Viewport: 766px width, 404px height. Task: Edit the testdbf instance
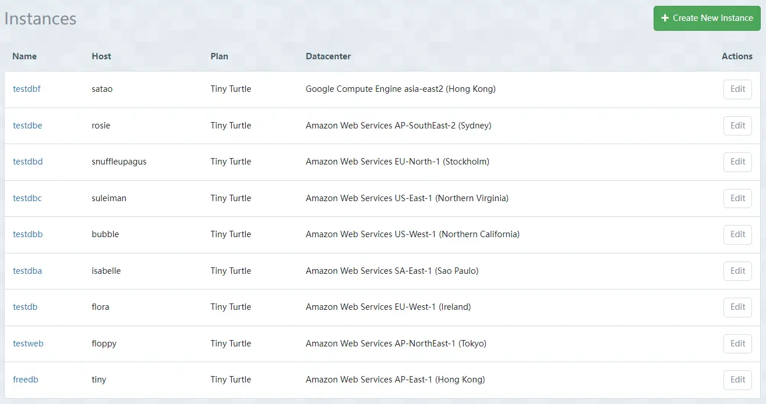(x=737, y=89)
